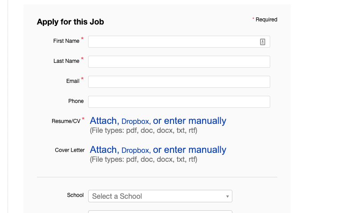Click the School label text
The height and width of the screenshot is (213, 345).
75,195
